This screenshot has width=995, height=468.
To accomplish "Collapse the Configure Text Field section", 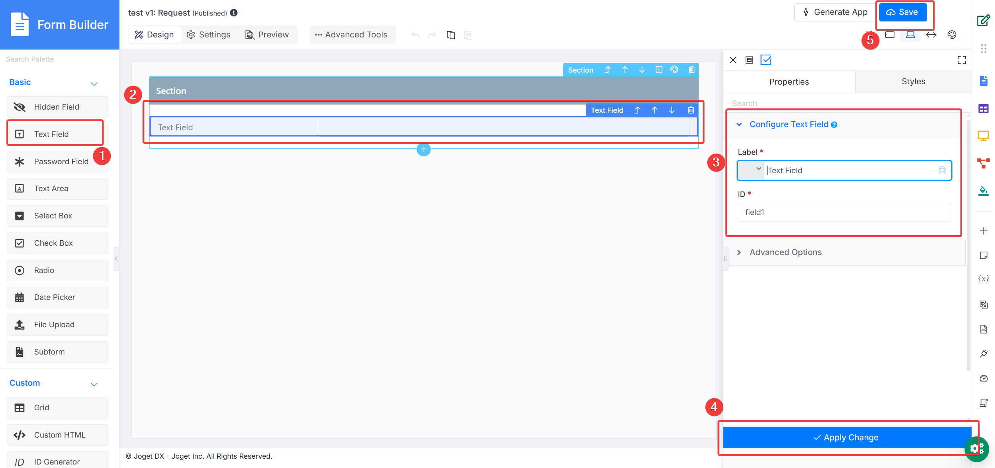I will 739,124.
